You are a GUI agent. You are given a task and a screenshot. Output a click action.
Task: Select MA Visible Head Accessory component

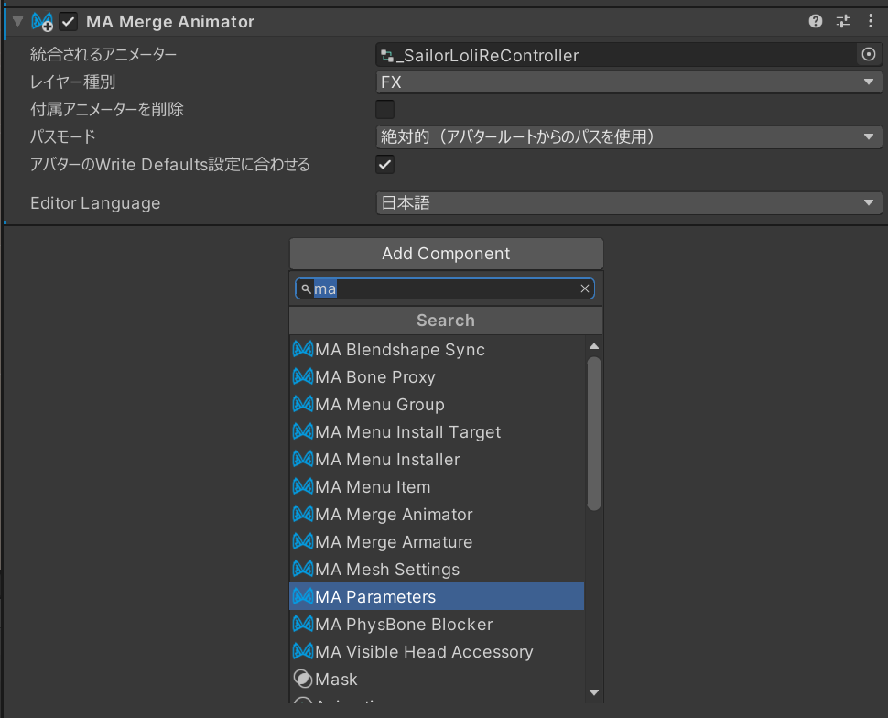(x=437, y=652)
